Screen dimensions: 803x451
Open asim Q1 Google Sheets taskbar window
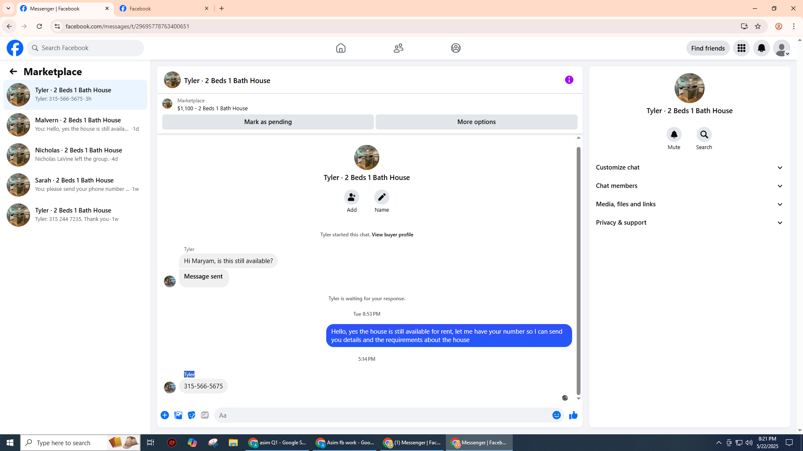pos(277,443)
